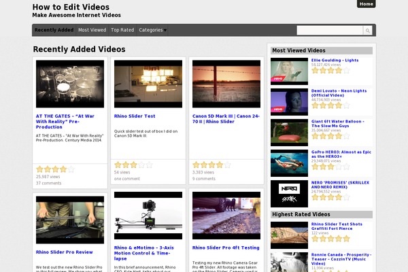Screen dimensions: 408x272
Task: Open AT THE GATES drum kit thumbnail
Action: tap(70, 84)
